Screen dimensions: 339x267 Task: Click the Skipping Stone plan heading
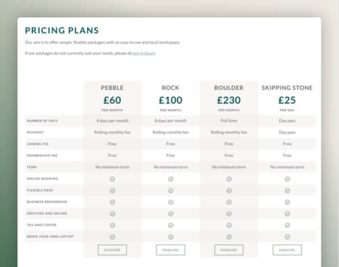[x=287, y=88]
